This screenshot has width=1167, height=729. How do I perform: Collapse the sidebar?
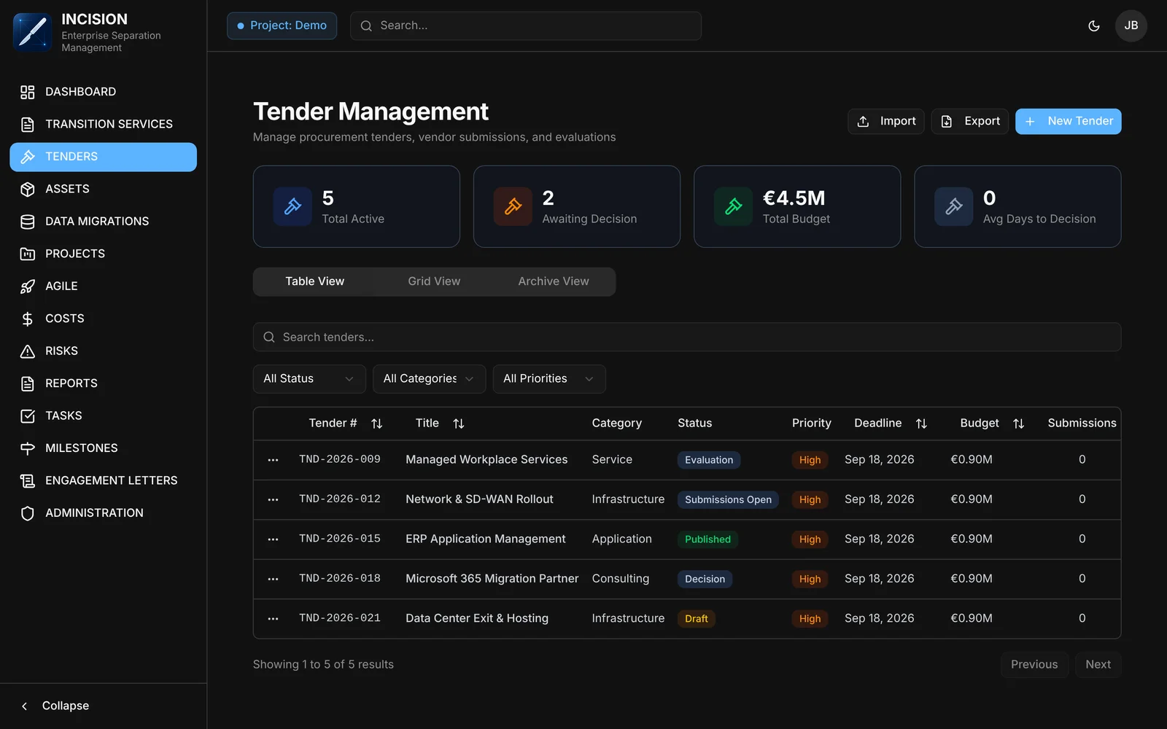(x=55, y=706)
